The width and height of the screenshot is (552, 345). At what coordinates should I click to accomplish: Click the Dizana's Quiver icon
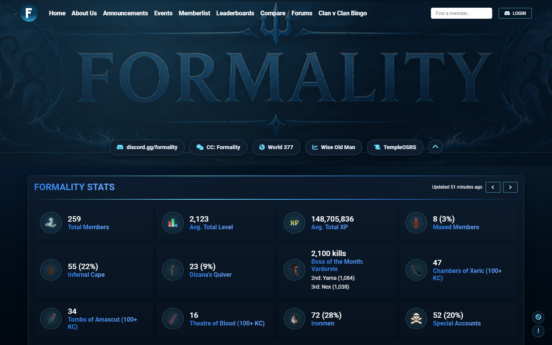click(173, 270)
